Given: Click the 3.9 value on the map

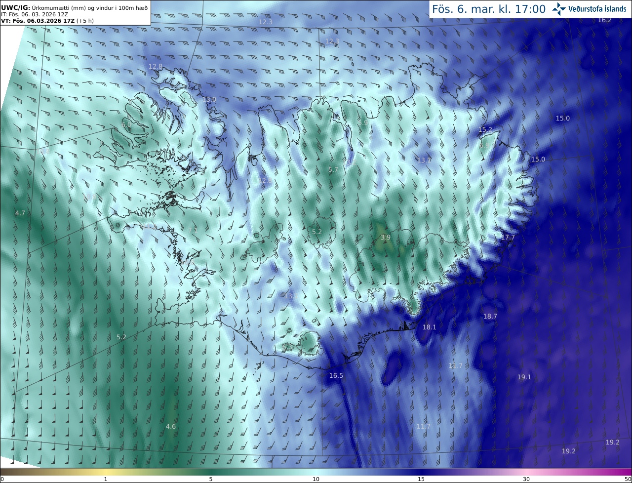Looking at the screenshot, I should coord(386,237).
